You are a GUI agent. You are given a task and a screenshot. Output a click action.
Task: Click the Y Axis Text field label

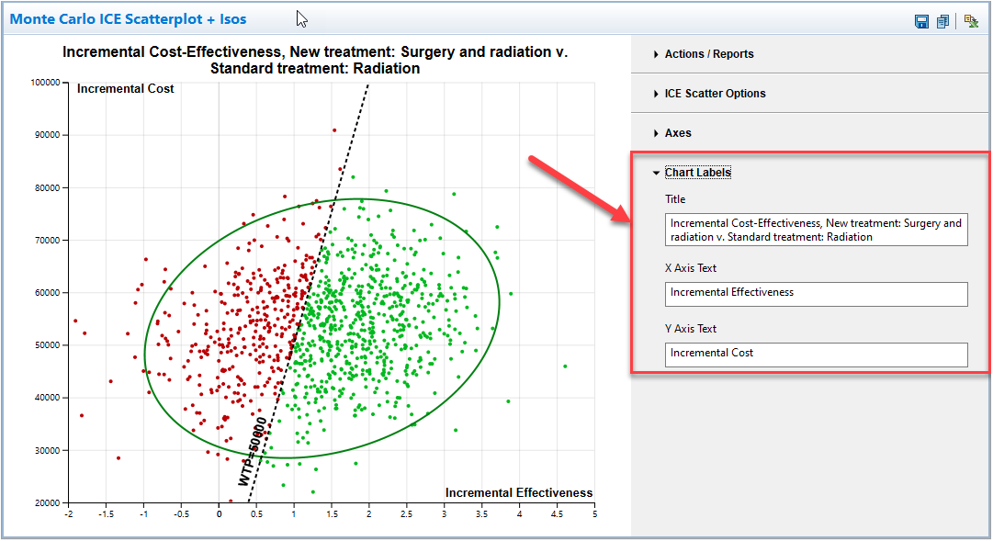(x=691, y=329)
